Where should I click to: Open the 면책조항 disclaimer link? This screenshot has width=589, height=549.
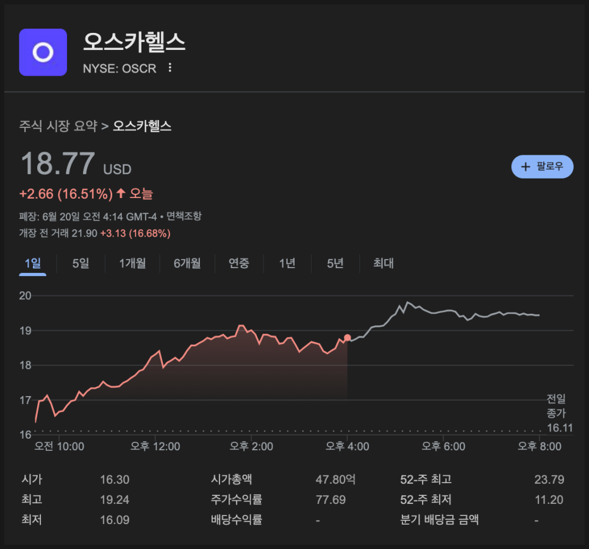pos(184,216)
